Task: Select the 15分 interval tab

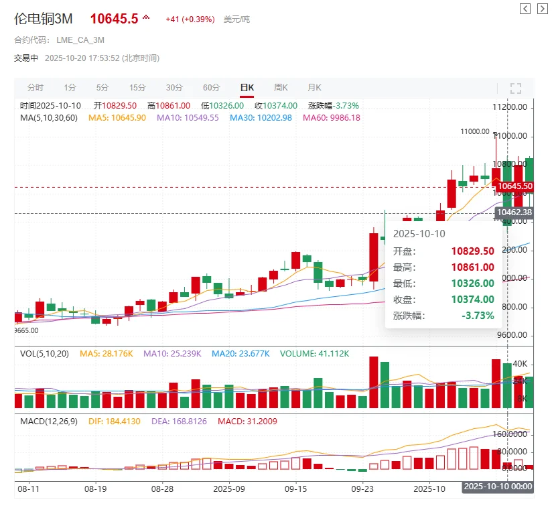Action: (138, 87)
